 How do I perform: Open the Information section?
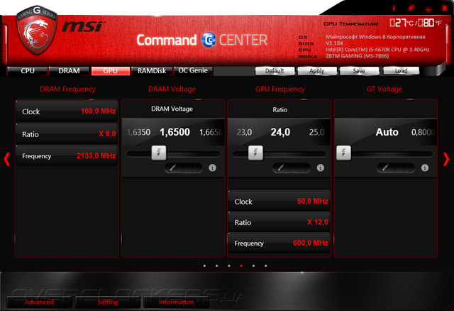tap(176, 302)
